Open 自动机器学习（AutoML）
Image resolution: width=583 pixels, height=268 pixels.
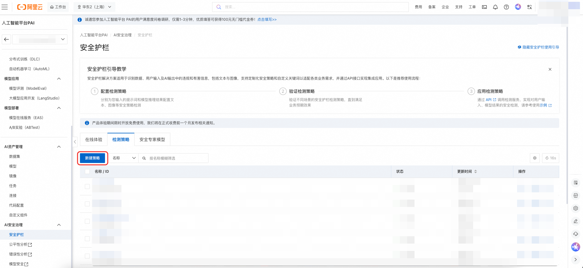pyautogui.click(x=29, y=69)
